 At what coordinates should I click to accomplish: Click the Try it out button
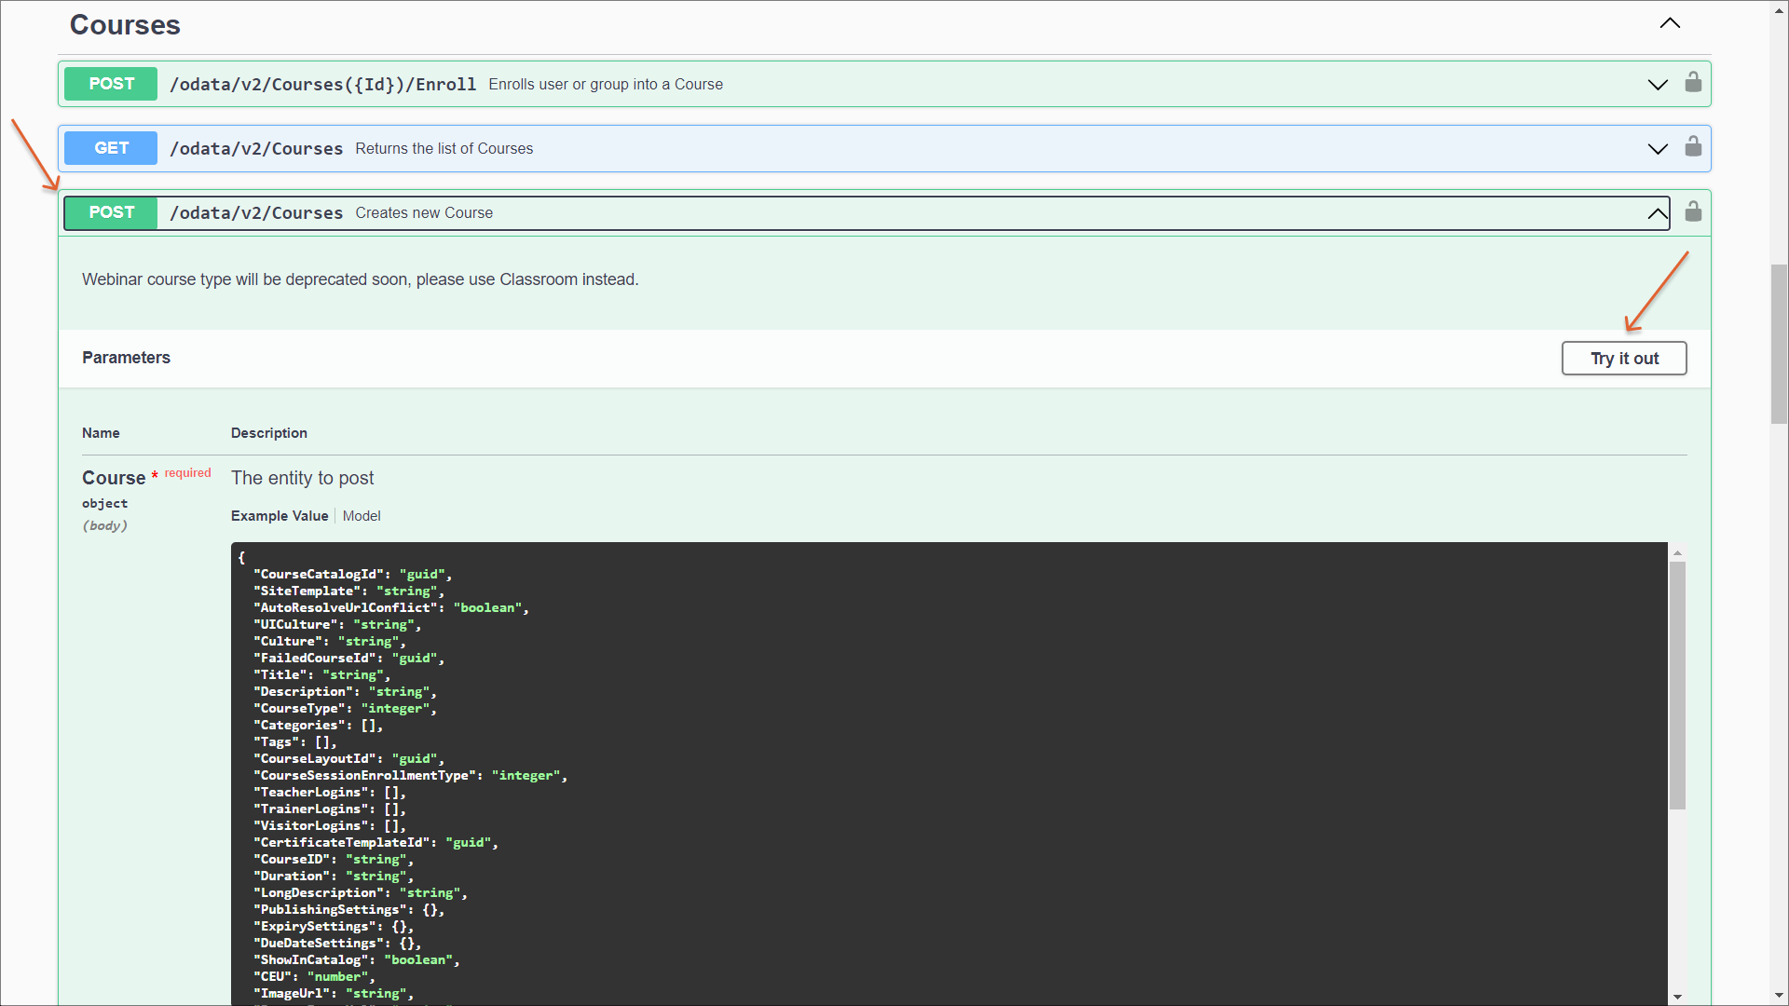pos(1624,359)
